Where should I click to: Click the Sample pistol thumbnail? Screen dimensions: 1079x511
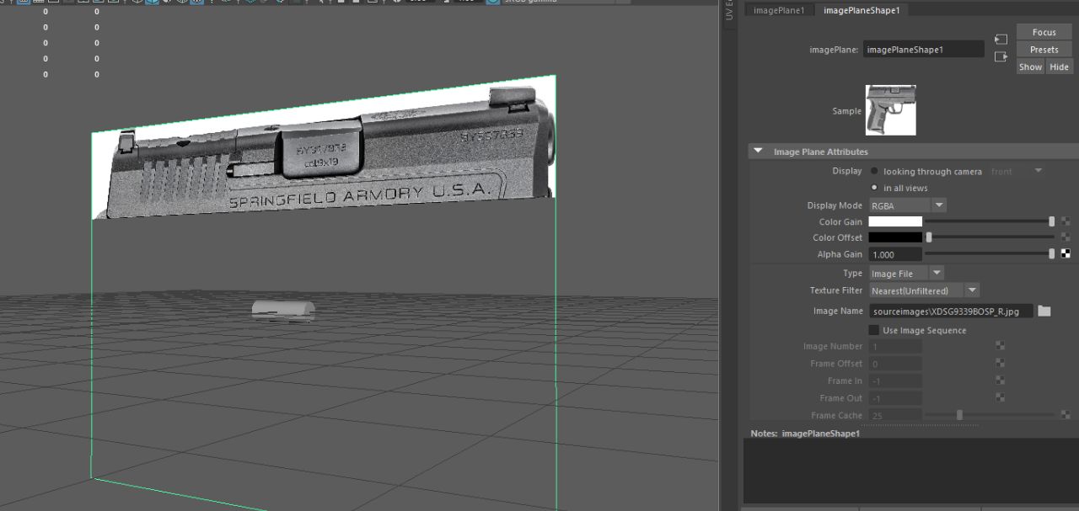click(890, 110)
